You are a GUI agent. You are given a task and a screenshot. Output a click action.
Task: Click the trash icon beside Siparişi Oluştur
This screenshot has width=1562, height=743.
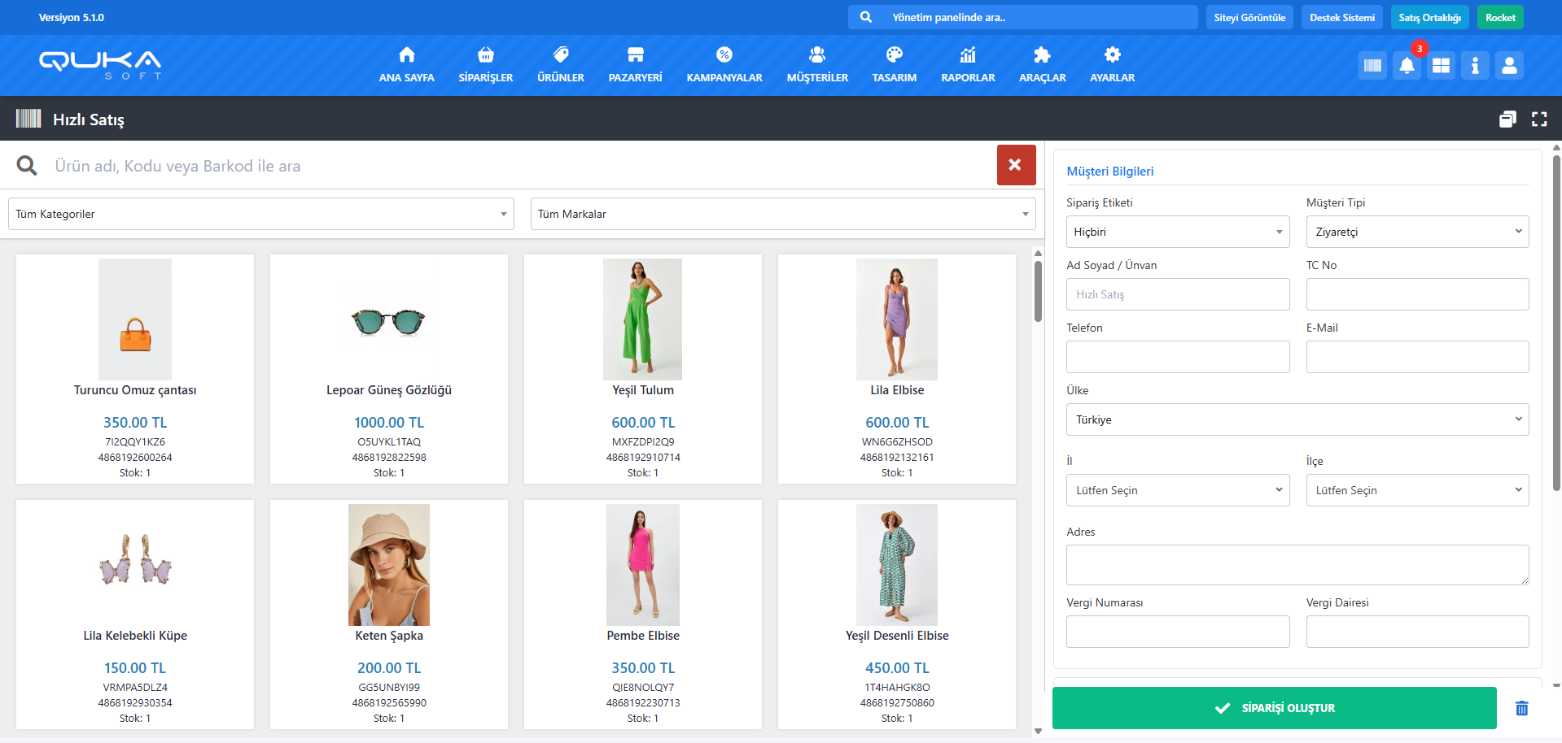point(1521,708)
